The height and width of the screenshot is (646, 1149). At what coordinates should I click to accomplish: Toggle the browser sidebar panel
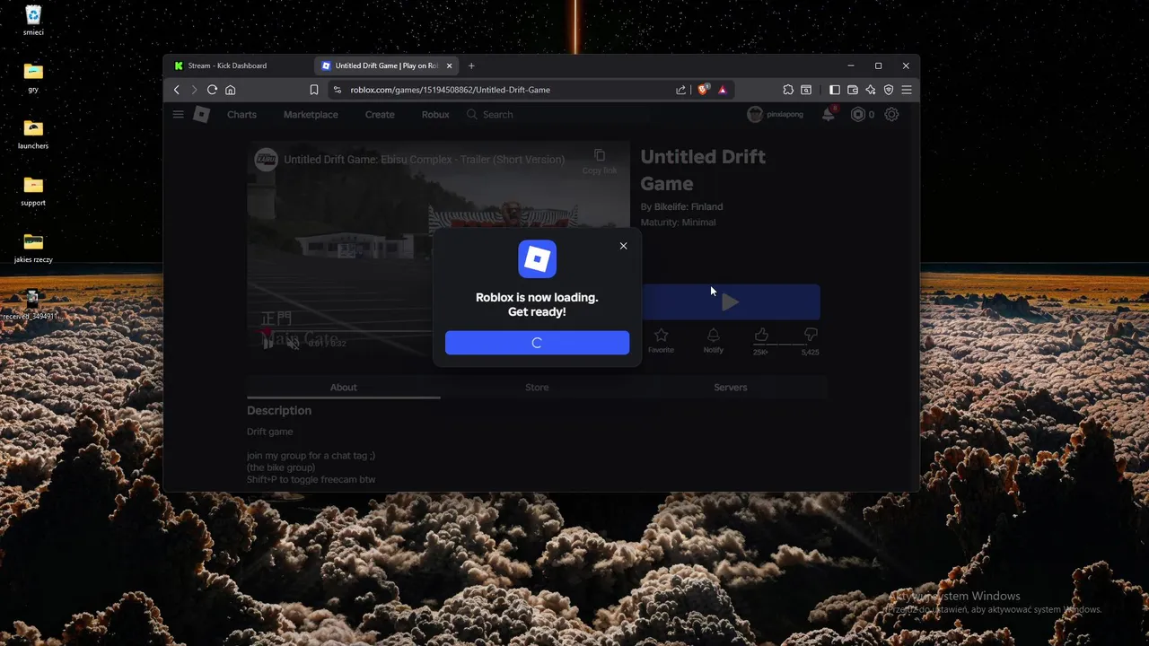click(835, 90)
